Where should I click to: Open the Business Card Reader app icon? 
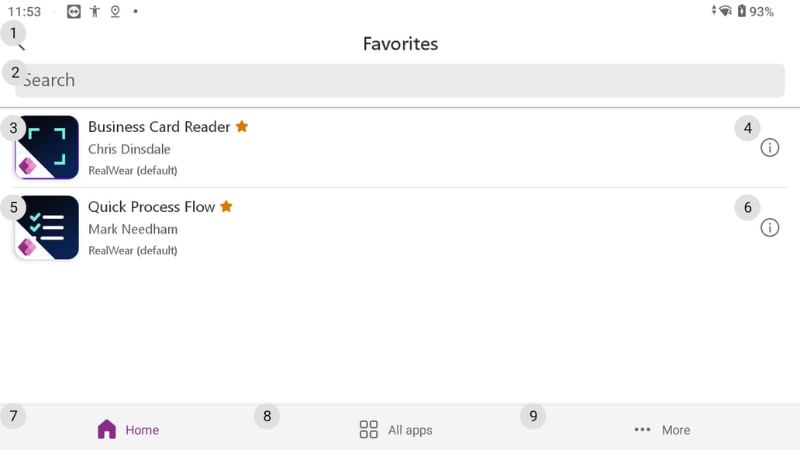[46, 147]
